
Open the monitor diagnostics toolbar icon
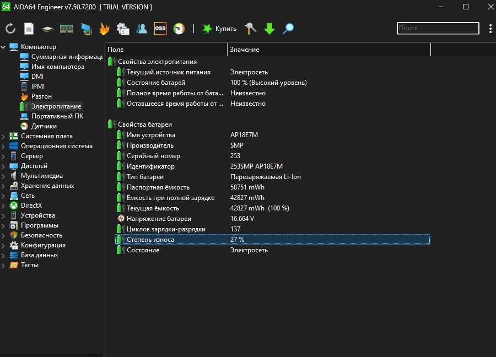point(86,29)
